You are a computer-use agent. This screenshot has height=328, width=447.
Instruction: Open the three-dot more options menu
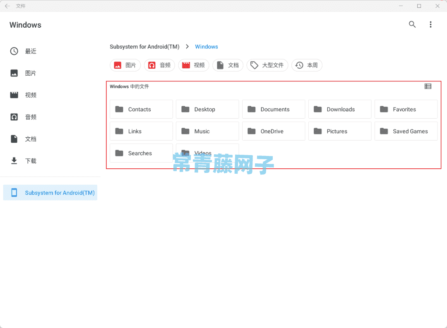[x=430, y=24]
